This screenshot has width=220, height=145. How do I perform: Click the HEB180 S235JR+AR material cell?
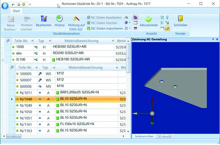pos(83,60)
